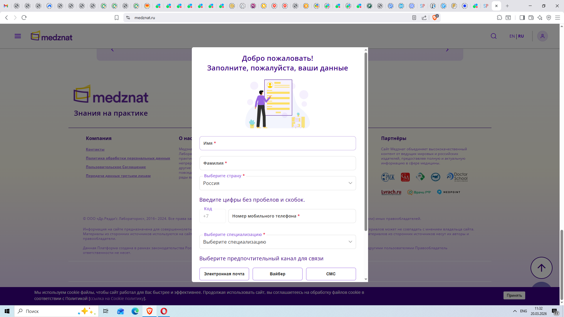Open the user profile icon

tap(542, 36)
